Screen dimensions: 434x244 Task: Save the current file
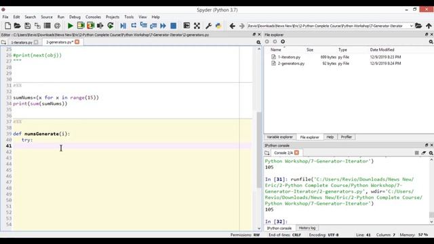[x=27, y=26]
